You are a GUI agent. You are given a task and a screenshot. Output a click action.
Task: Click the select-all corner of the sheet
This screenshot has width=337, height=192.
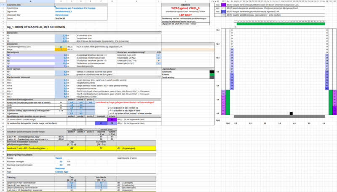(3, 1)
